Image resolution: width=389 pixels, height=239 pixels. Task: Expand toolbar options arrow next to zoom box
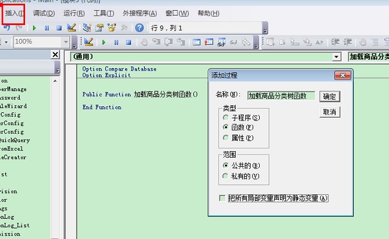click(x=74, y=42)
